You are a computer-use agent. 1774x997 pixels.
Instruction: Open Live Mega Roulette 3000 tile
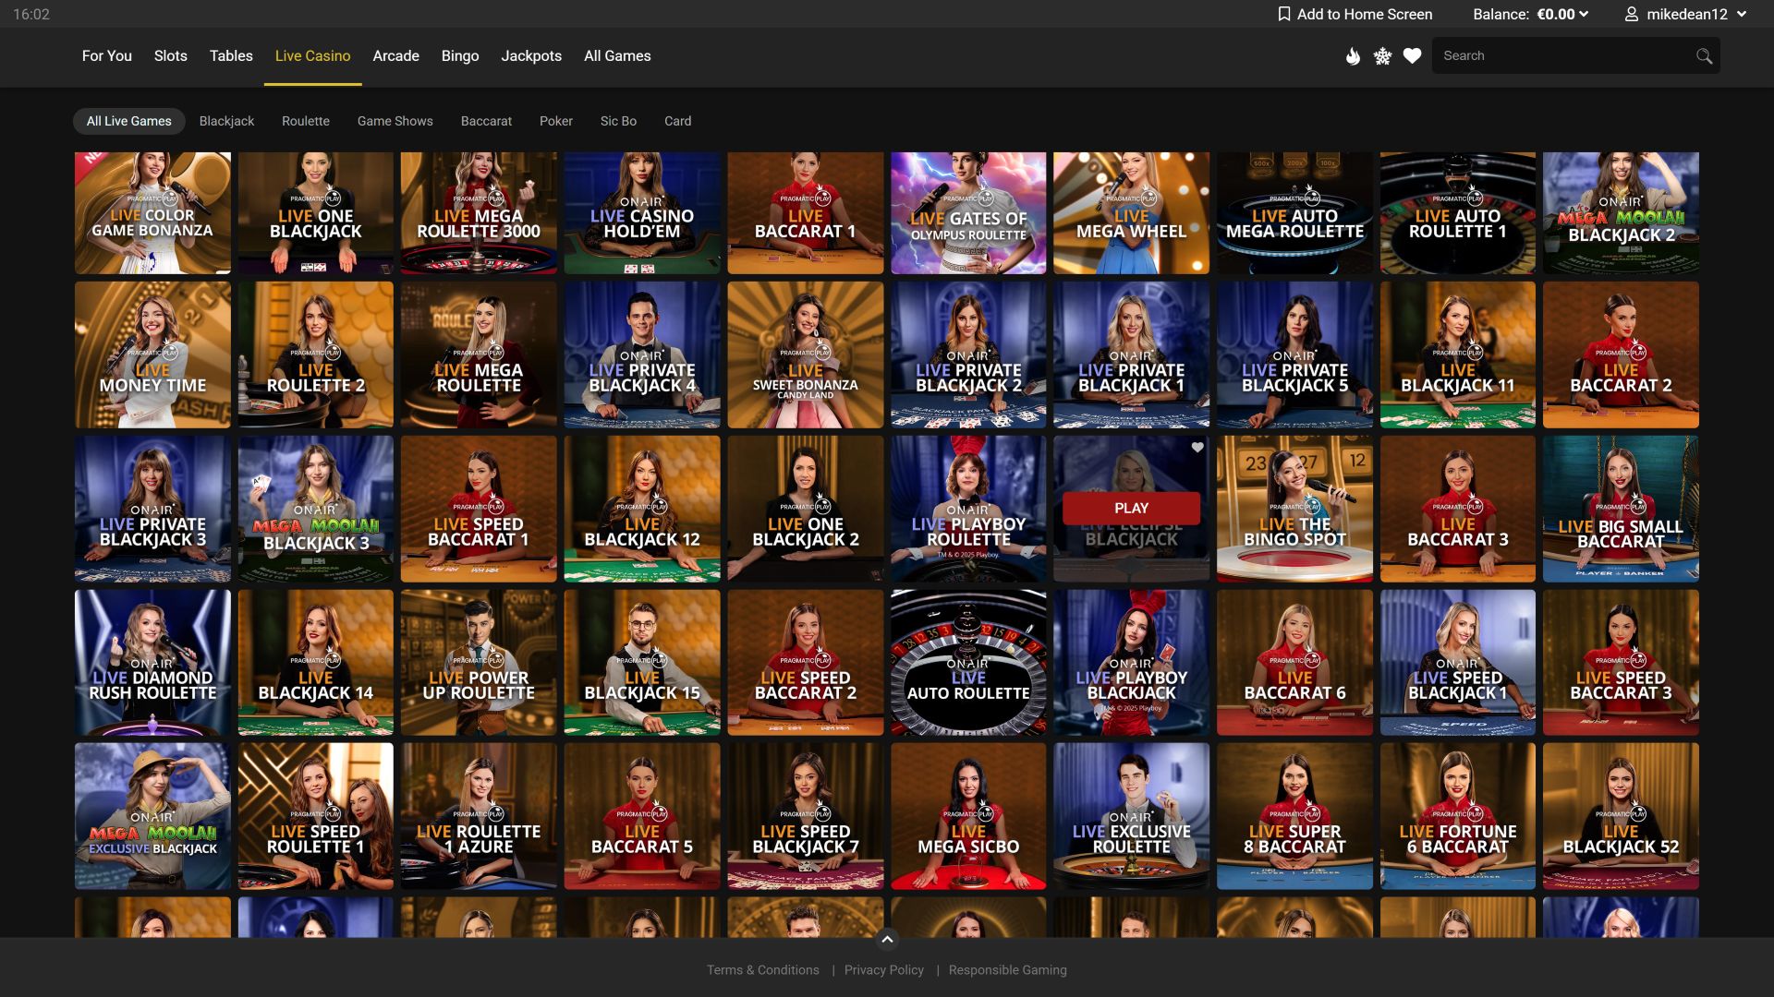(x=479, y=213)
